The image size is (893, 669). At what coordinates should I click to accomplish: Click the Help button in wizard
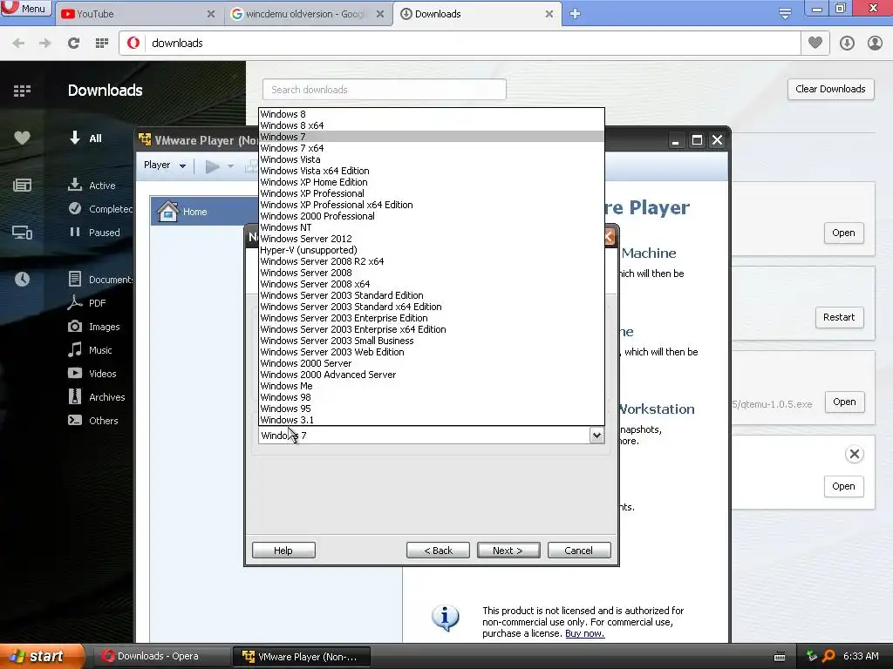pyautogui.click(x=283, y=551)
